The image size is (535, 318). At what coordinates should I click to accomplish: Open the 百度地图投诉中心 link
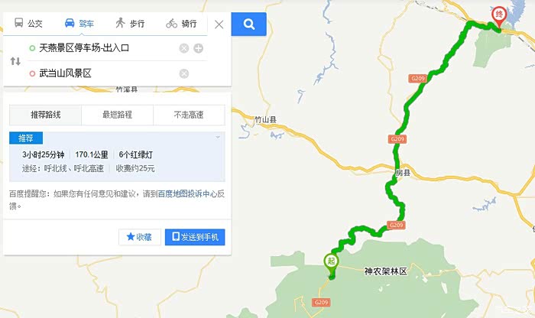point(187,194)
